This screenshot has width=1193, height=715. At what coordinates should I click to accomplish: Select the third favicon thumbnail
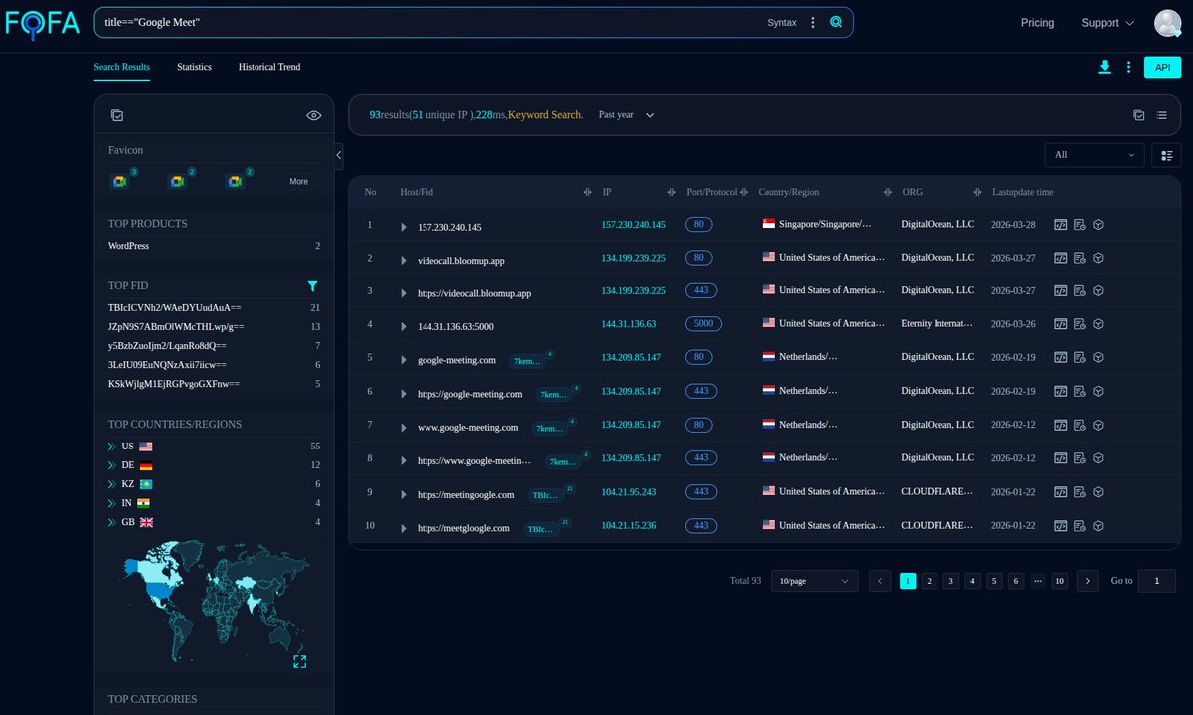pyautogui.click(x=236, y=181)
